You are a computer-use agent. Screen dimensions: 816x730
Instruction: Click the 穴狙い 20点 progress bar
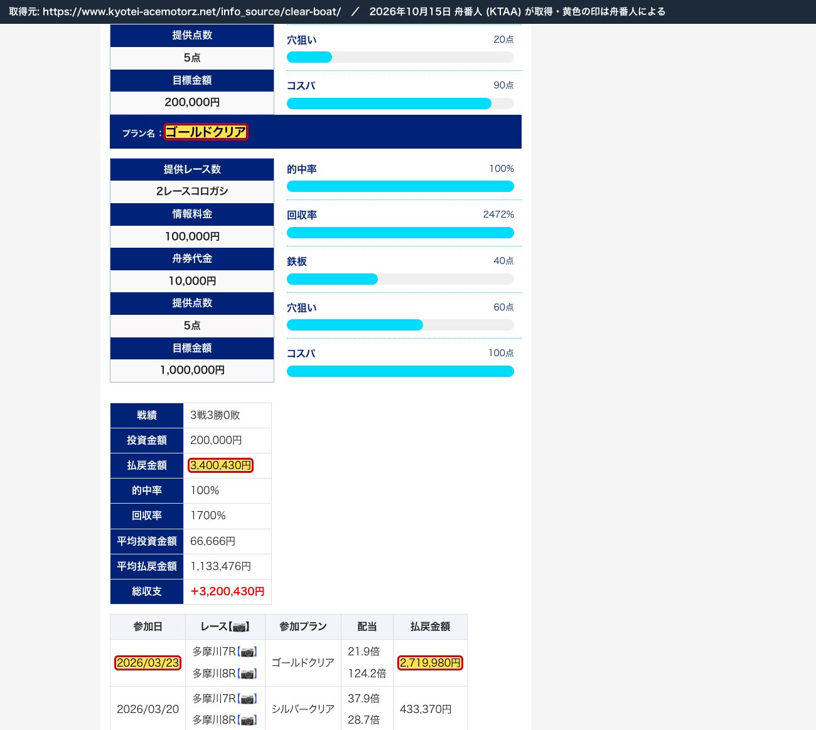400,57
